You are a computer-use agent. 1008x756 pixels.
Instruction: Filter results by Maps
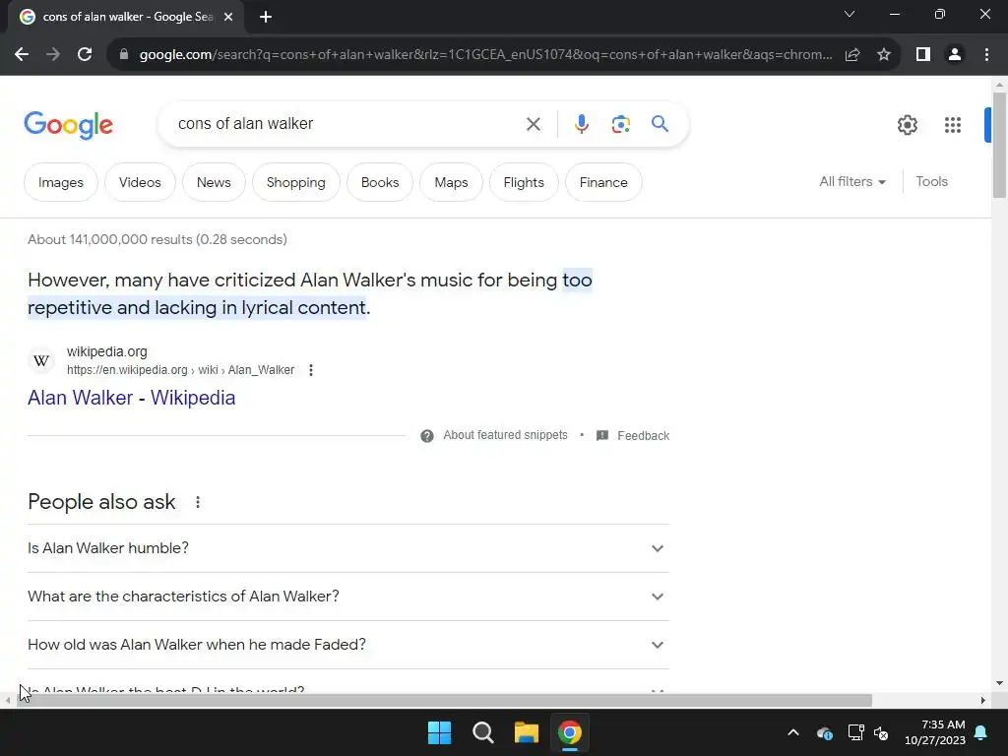coord(451,182)
